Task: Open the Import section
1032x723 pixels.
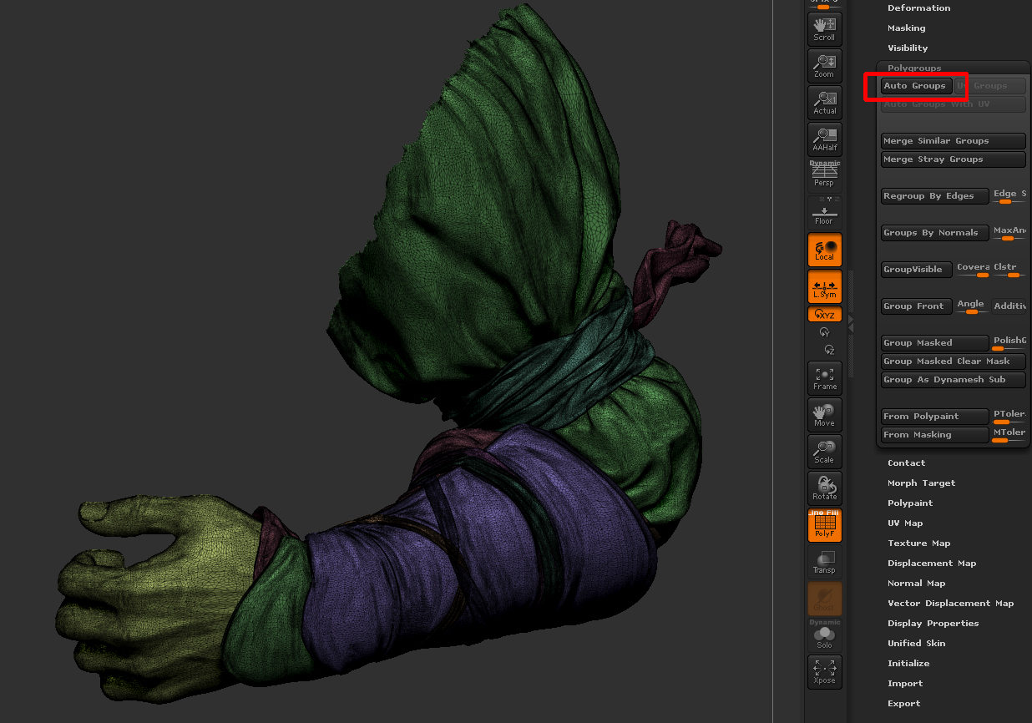Action: [905, 684]
